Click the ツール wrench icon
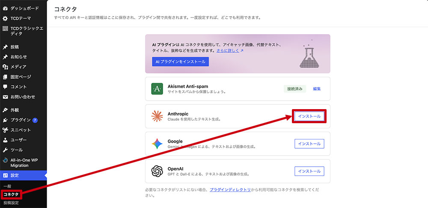The height and width of the screenshot is (208, 428). click(x=5, y=150)
